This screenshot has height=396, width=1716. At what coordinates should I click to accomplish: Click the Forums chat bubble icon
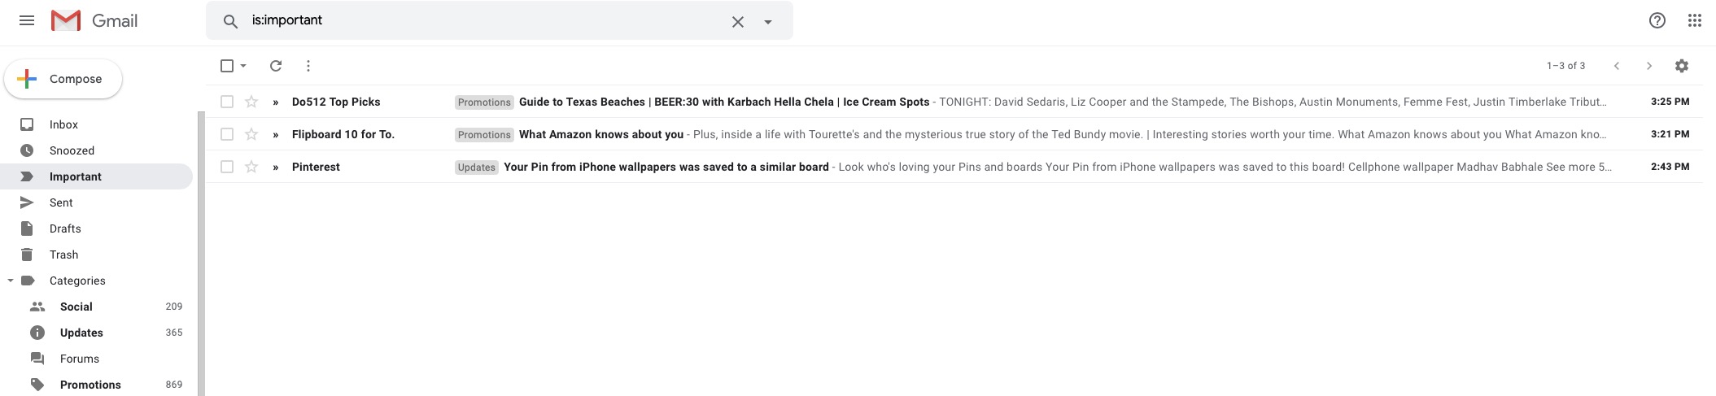click(x=37, y=359)
